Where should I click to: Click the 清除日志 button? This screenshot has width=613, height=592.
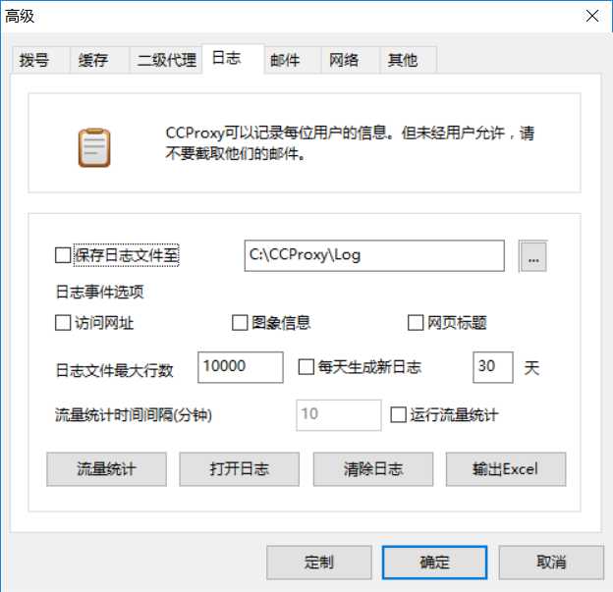[x=373, y=469]
